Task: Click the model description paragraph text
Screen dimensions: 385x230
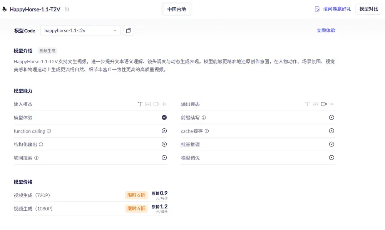Action: pos(174,65)
